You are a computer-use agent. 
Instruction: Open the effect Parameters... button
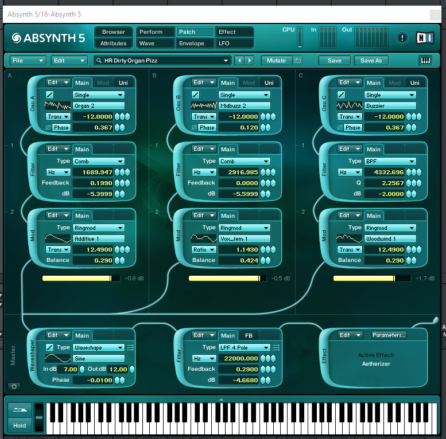[389, 335]
